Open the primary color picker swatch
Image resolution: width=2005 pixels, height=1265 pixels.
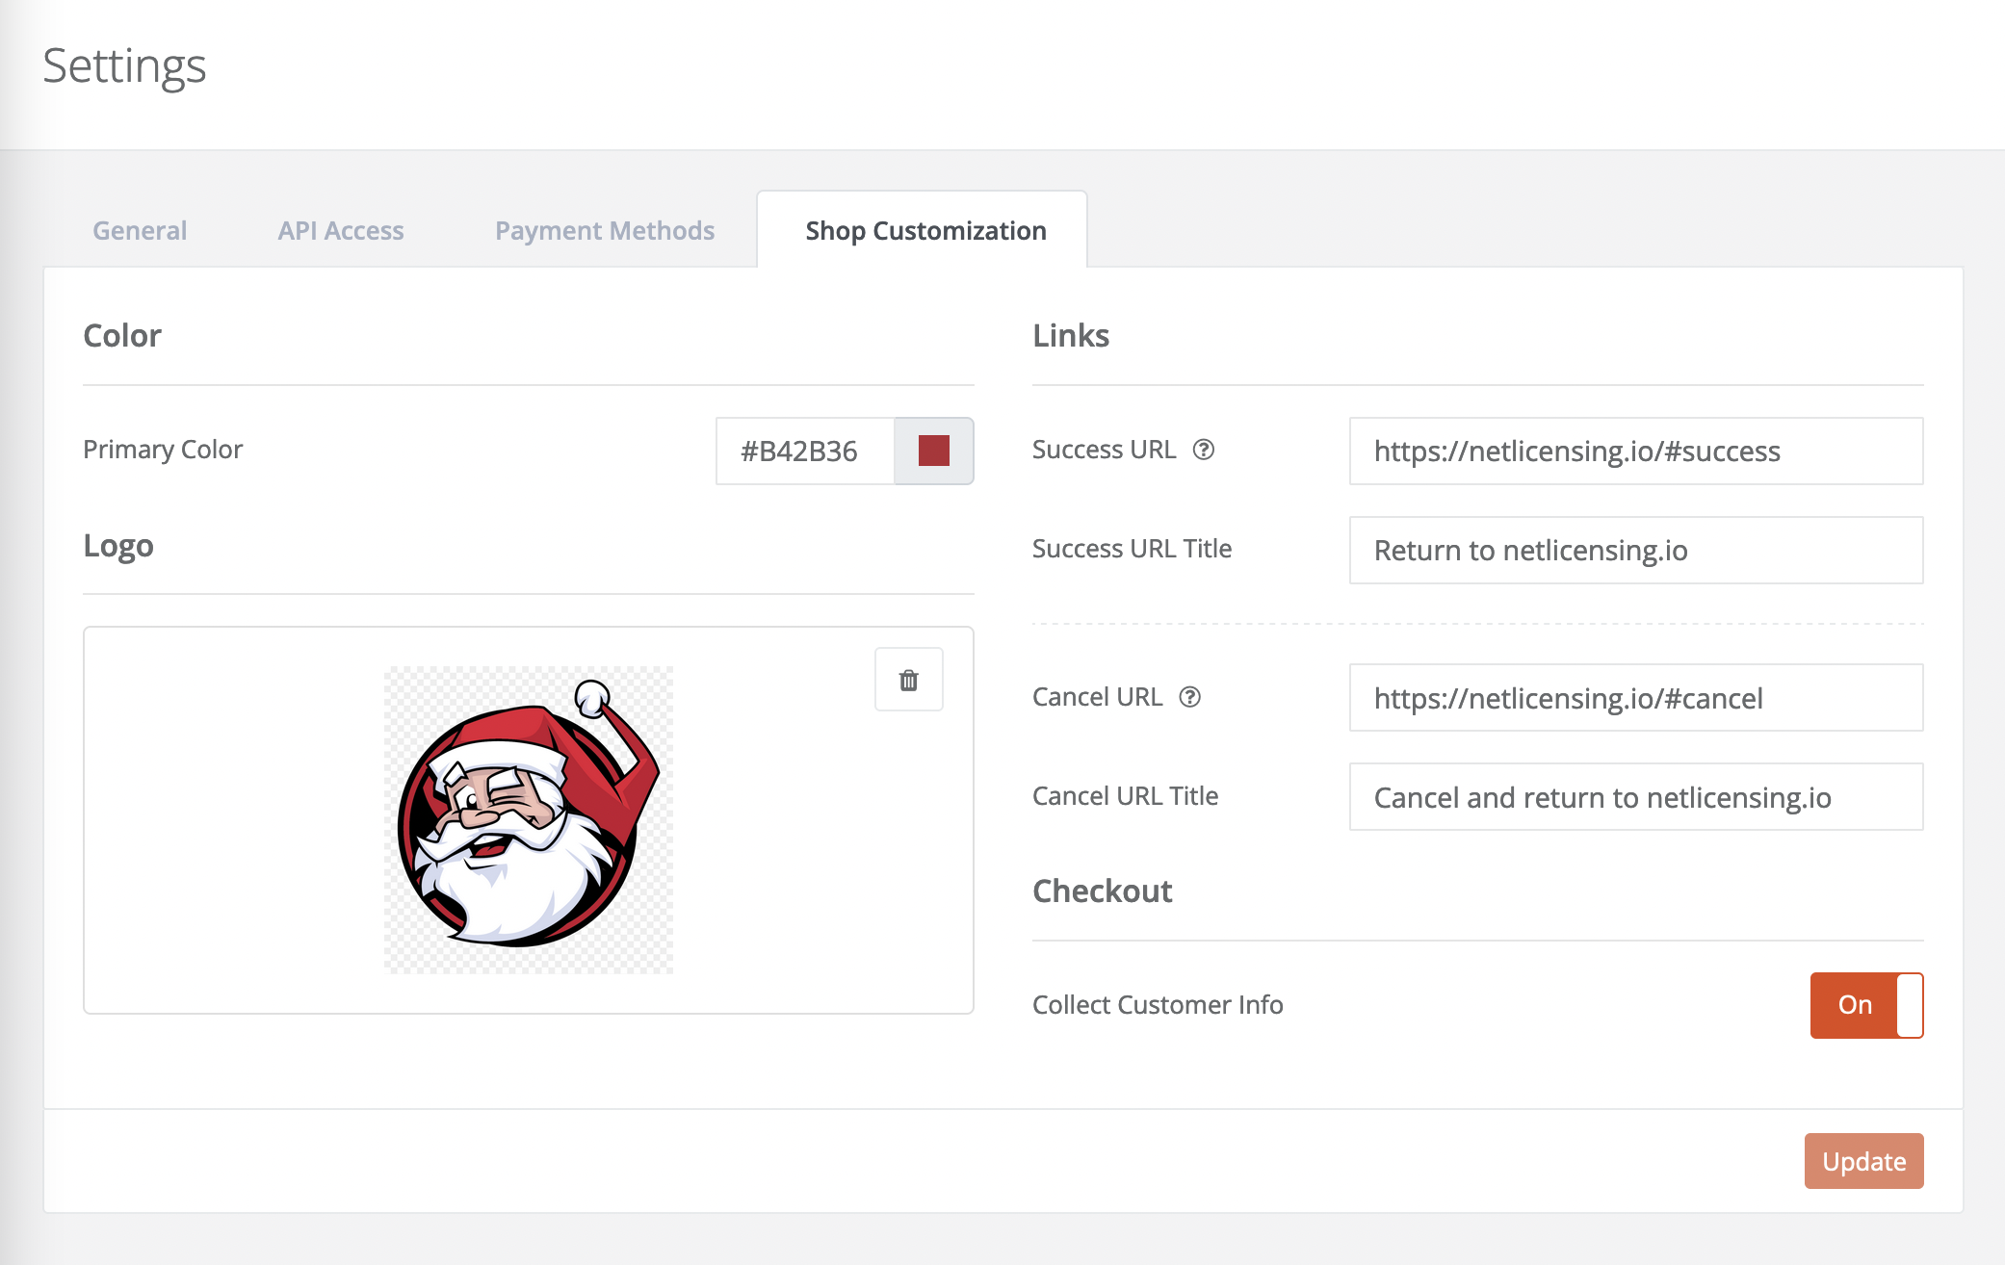(x=934, y=451)
